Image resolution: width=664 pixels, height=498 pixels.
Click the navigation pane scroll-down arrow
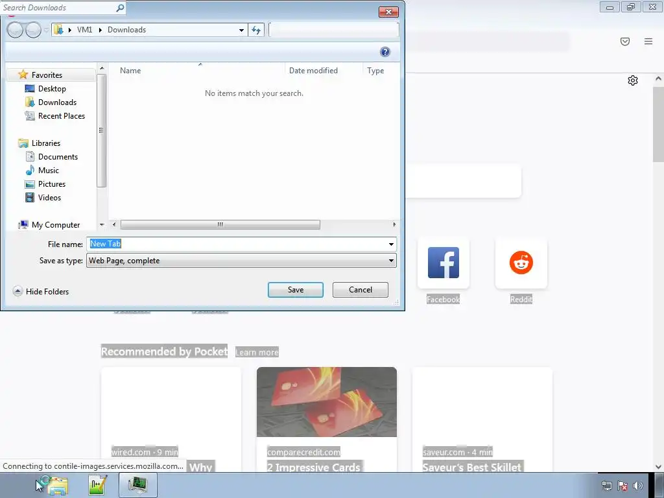(102, 225)
